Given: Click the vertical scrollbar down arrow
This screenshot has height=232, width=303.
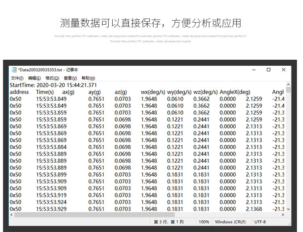Looking at the screenshot, I should pos(288,209).
